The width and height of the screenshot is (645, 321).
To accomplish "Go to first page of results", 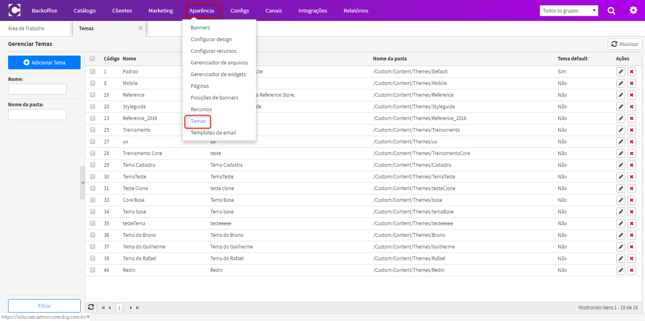I will click(103, 308).
